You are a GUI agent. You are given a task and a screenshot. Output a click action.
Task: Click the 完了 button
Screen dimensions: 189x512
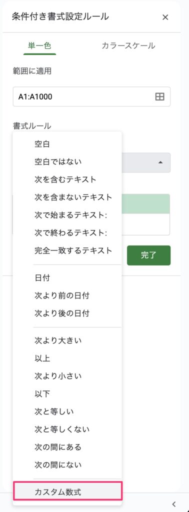[148, 255]
